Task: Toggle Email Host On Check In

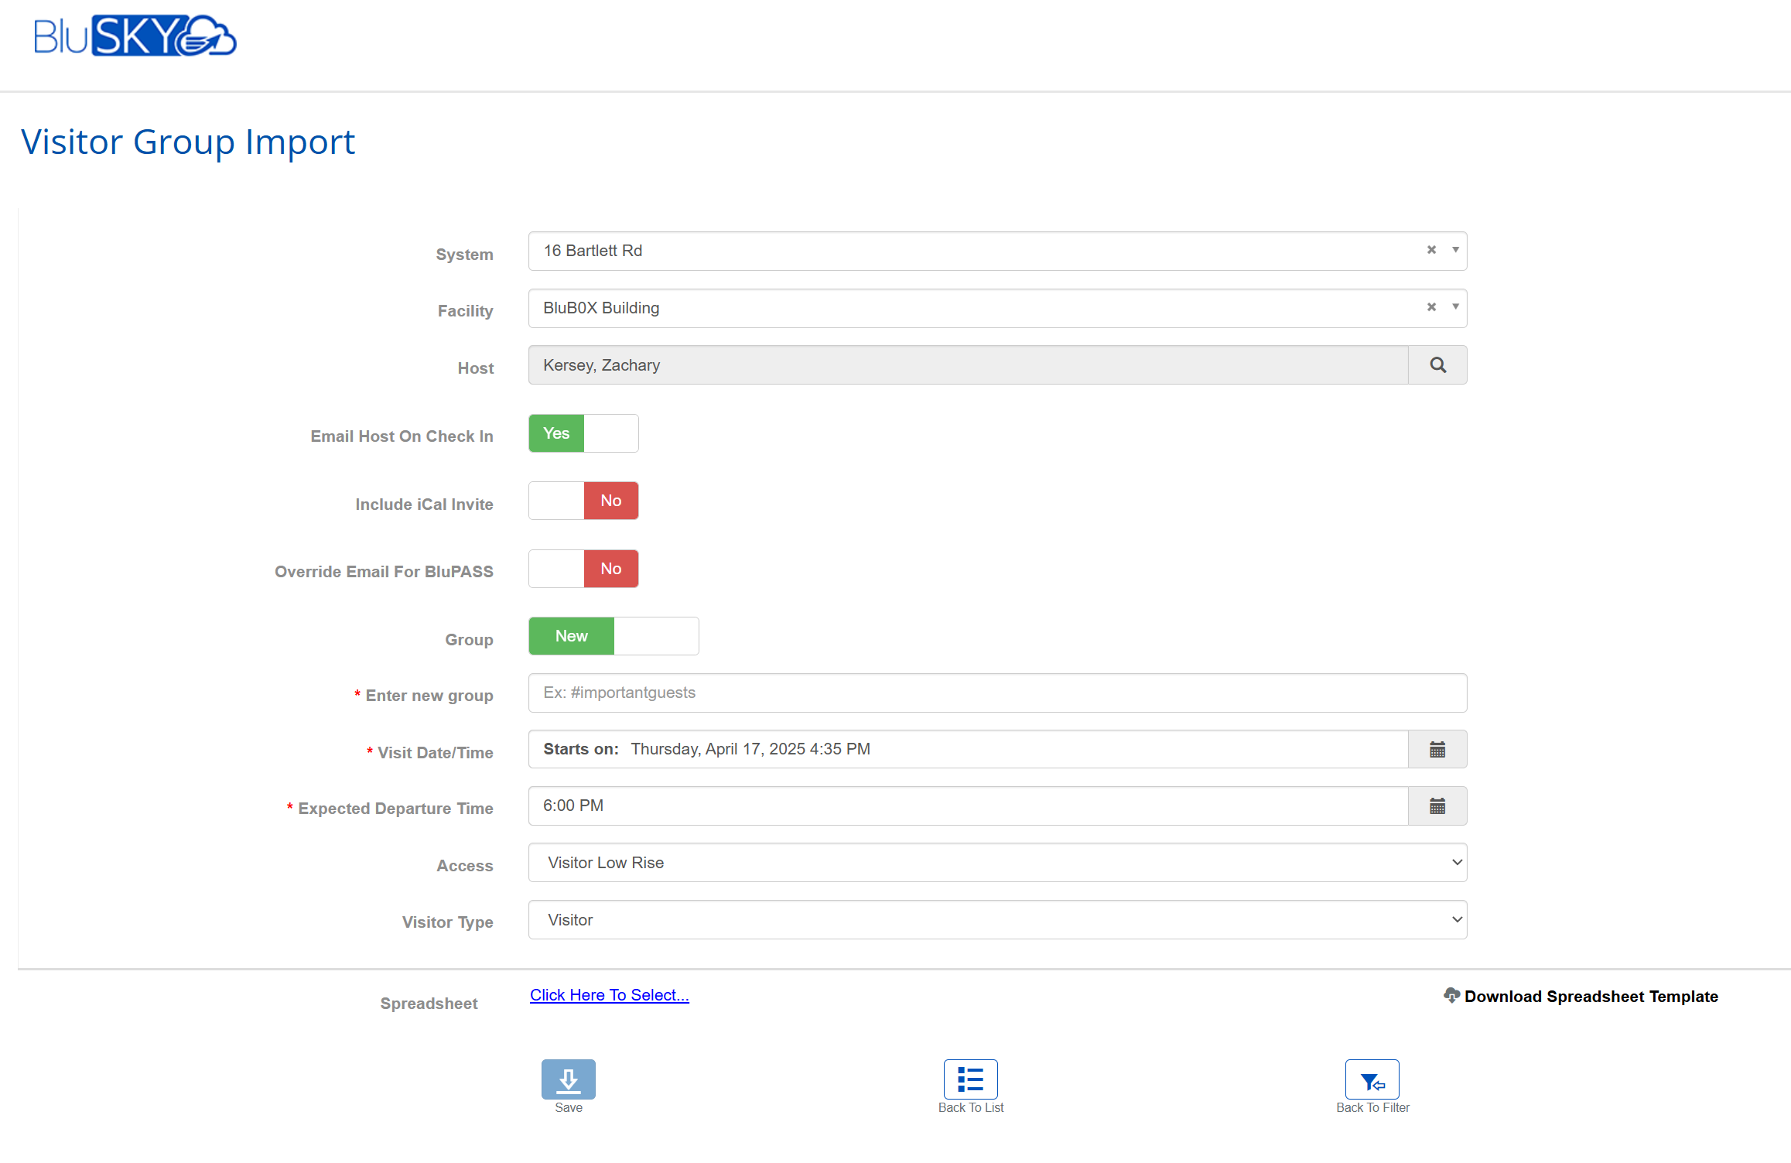Action: tap(583, 433)
